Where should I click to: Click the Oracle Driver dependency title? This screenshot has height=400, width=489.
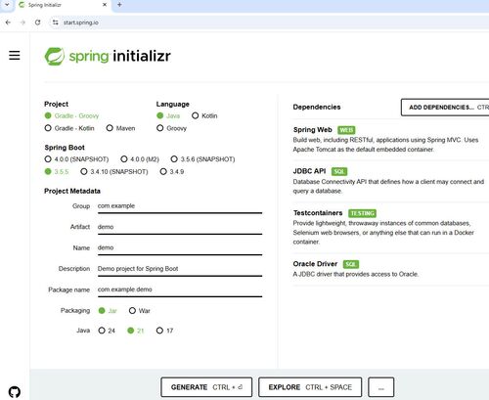tap(315, 264)
